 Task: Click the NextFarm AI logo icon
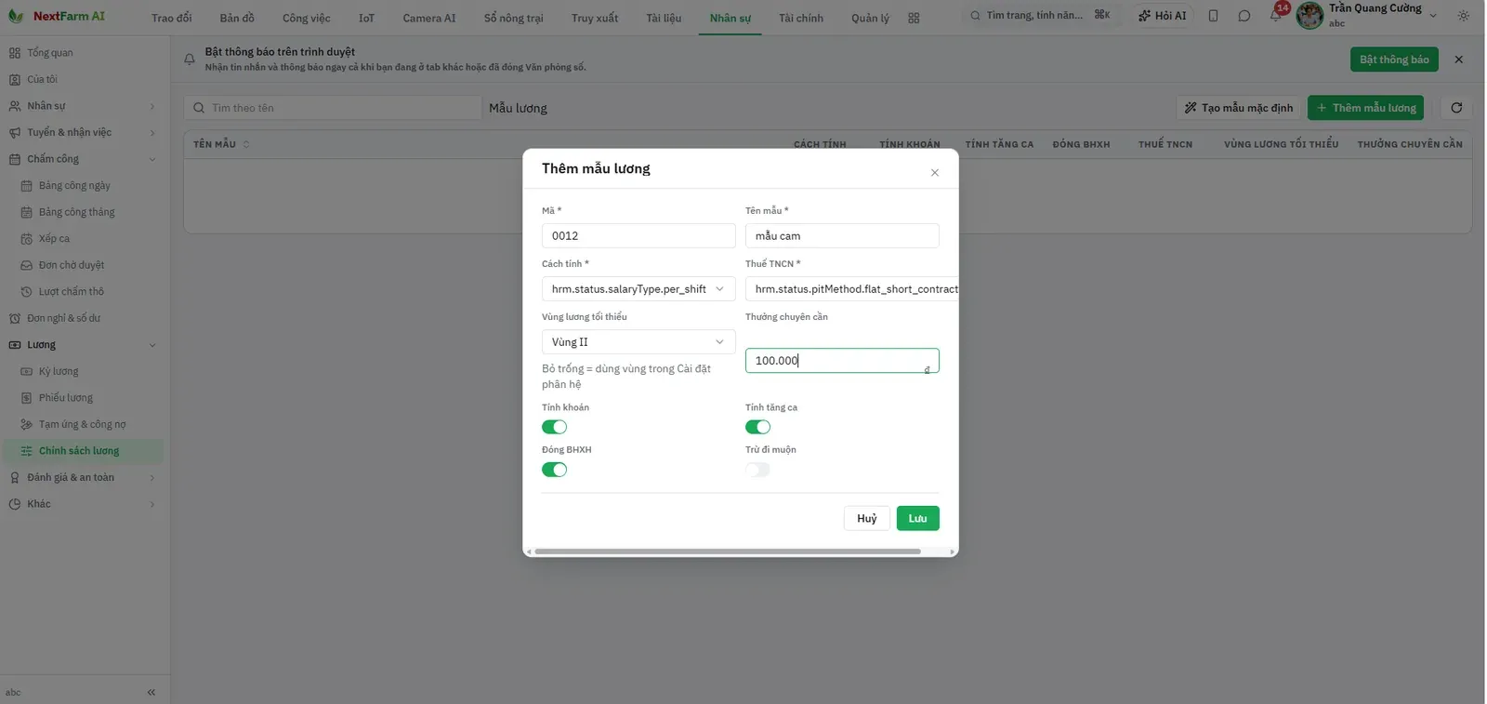coord(16,16)
